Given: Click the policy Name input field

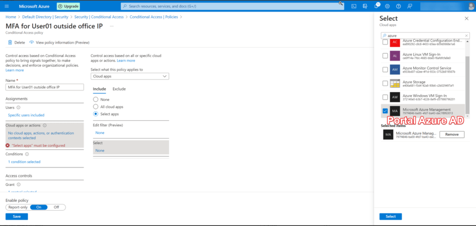Looking at the screenshot, I should pyautogui.click(x=45, y=87).
